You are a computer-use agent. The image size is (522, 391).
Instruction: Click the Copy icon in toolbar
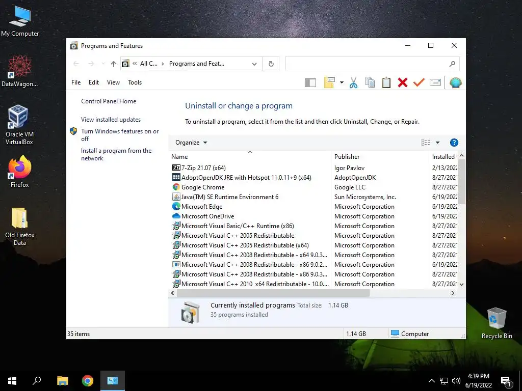pos(370,82)
